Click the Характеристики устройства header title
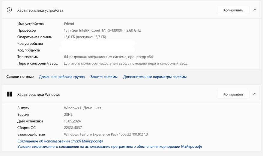263x156 pixels. [x=40, y=10]
